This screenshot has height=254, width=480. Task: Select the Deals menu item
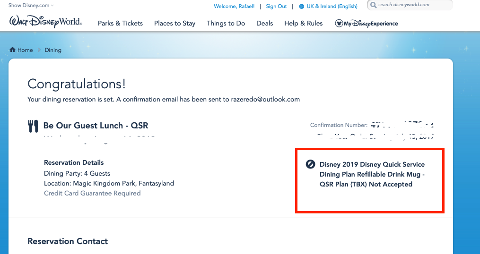265,23
